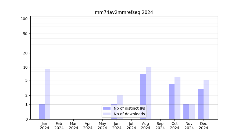Select the 'May 2024' x-axis label
Viewport: 242px width, 134px height.
pyautogui.click(x=102, y=126)
